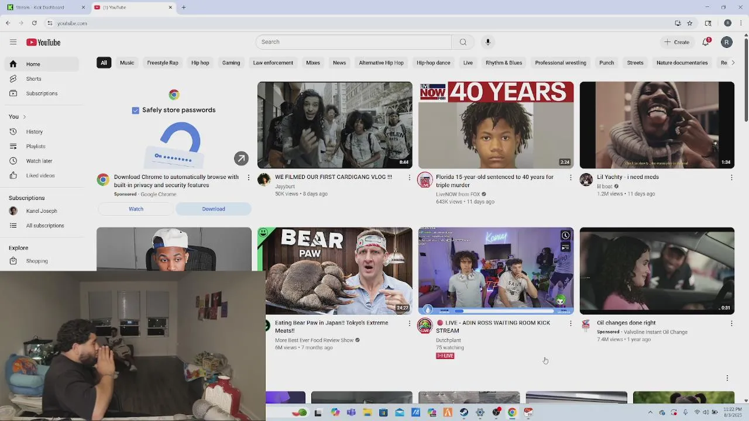Click Watch later icon on live stream thumbnail
The height and width of the screenshot is (421, 749).
click(x=565, y=236)
